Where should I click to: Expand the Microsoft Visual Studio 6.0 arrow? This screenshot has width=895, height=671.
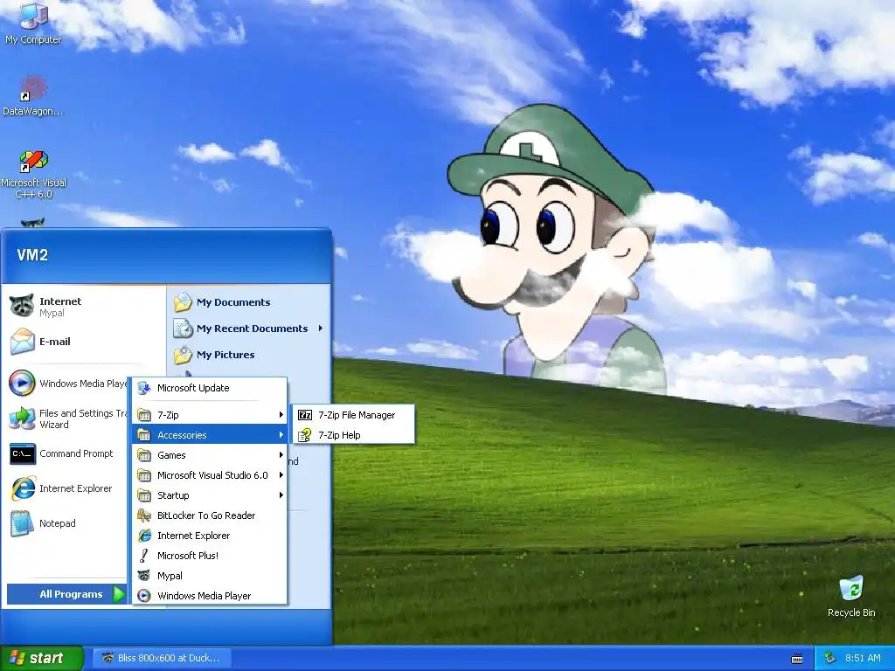[281, 474]
